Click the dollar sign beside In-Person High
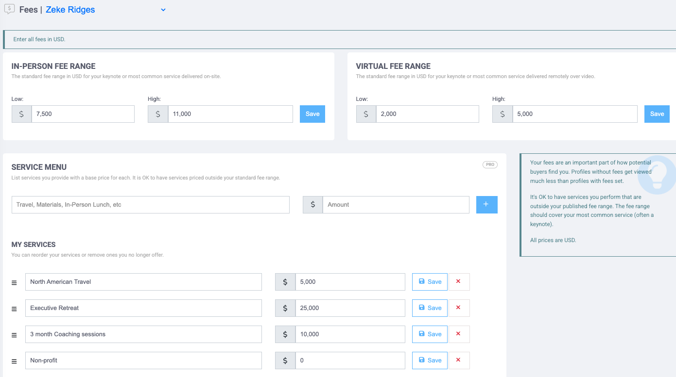 (x=158, y=114)
